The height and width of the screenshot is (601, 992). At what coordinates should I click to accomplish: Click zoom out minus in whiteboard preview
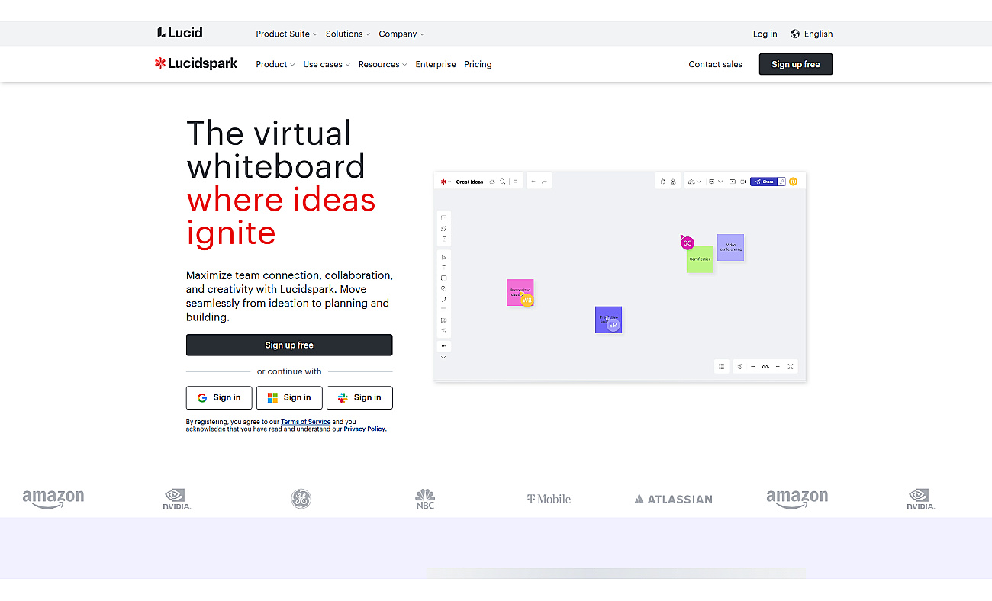click(752, 366)
